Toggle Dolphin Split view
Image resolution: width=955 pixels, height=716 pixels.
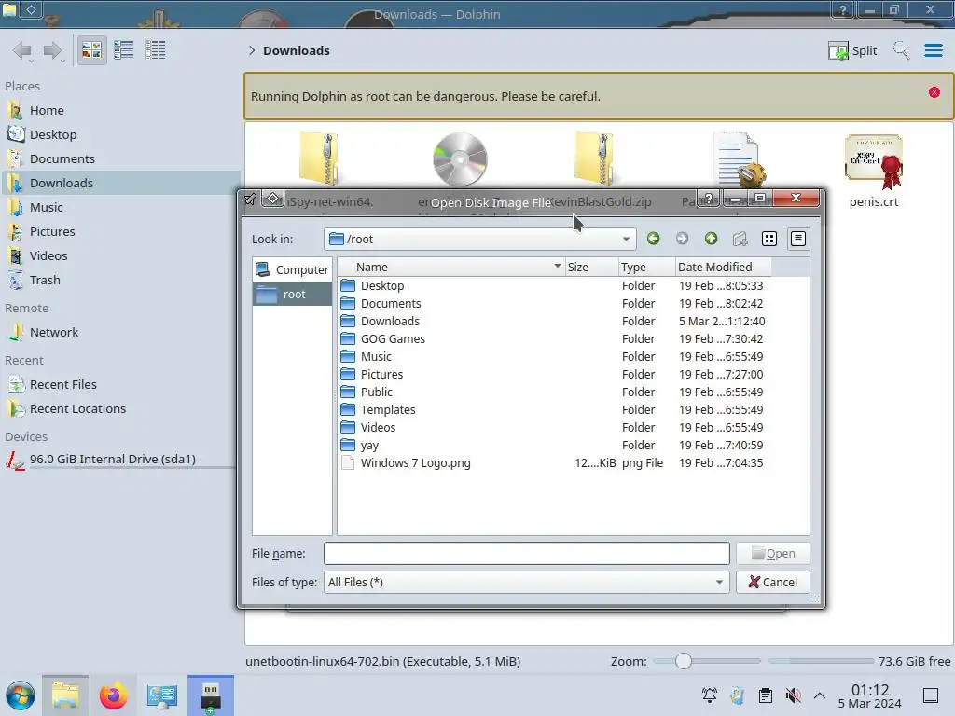click(852, 50)
